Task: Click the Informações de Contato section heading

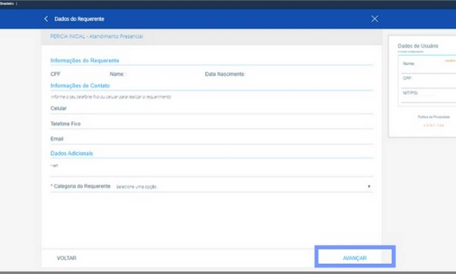Action: tap(80, 86)
